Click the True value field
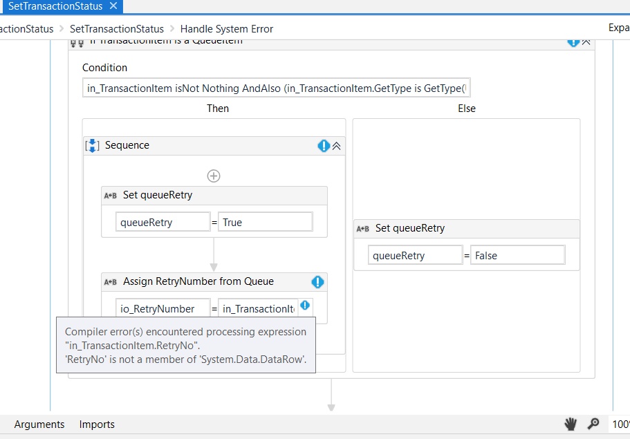 click(266, 222)
